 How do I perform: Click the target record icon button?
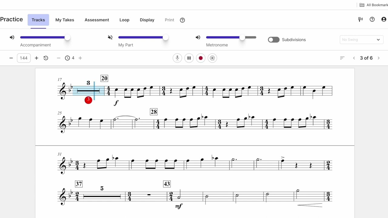[212, 58]
